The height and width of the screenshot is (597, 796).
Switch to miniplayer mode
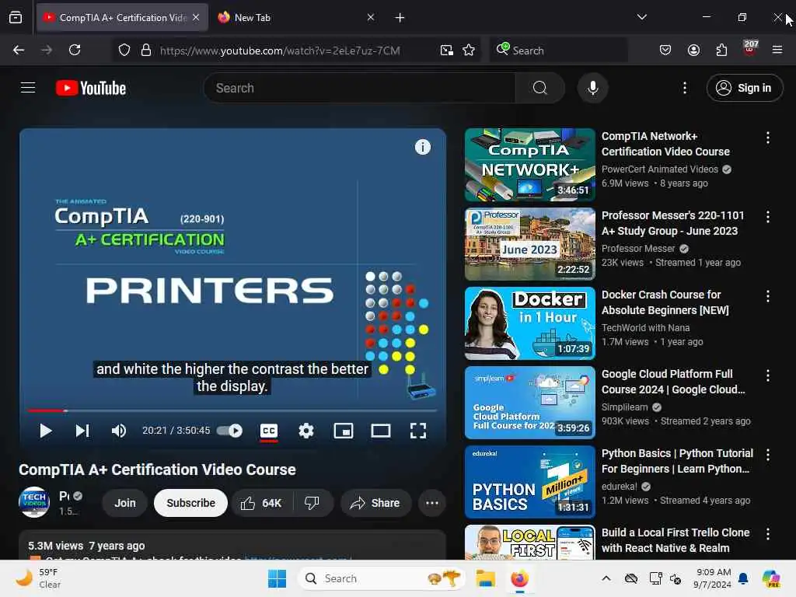click(x=343, y=431)
